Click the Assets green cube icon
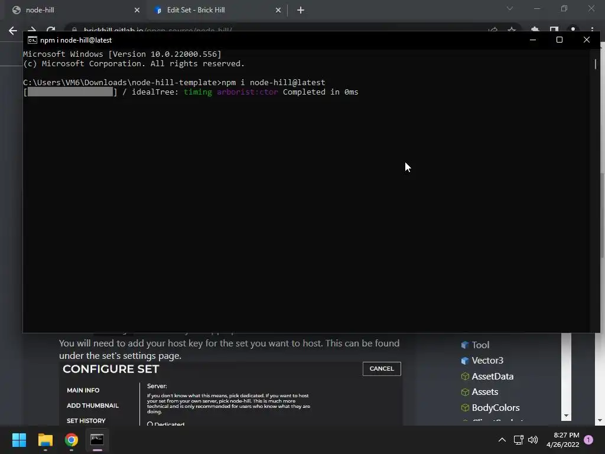 pos(465,392)
